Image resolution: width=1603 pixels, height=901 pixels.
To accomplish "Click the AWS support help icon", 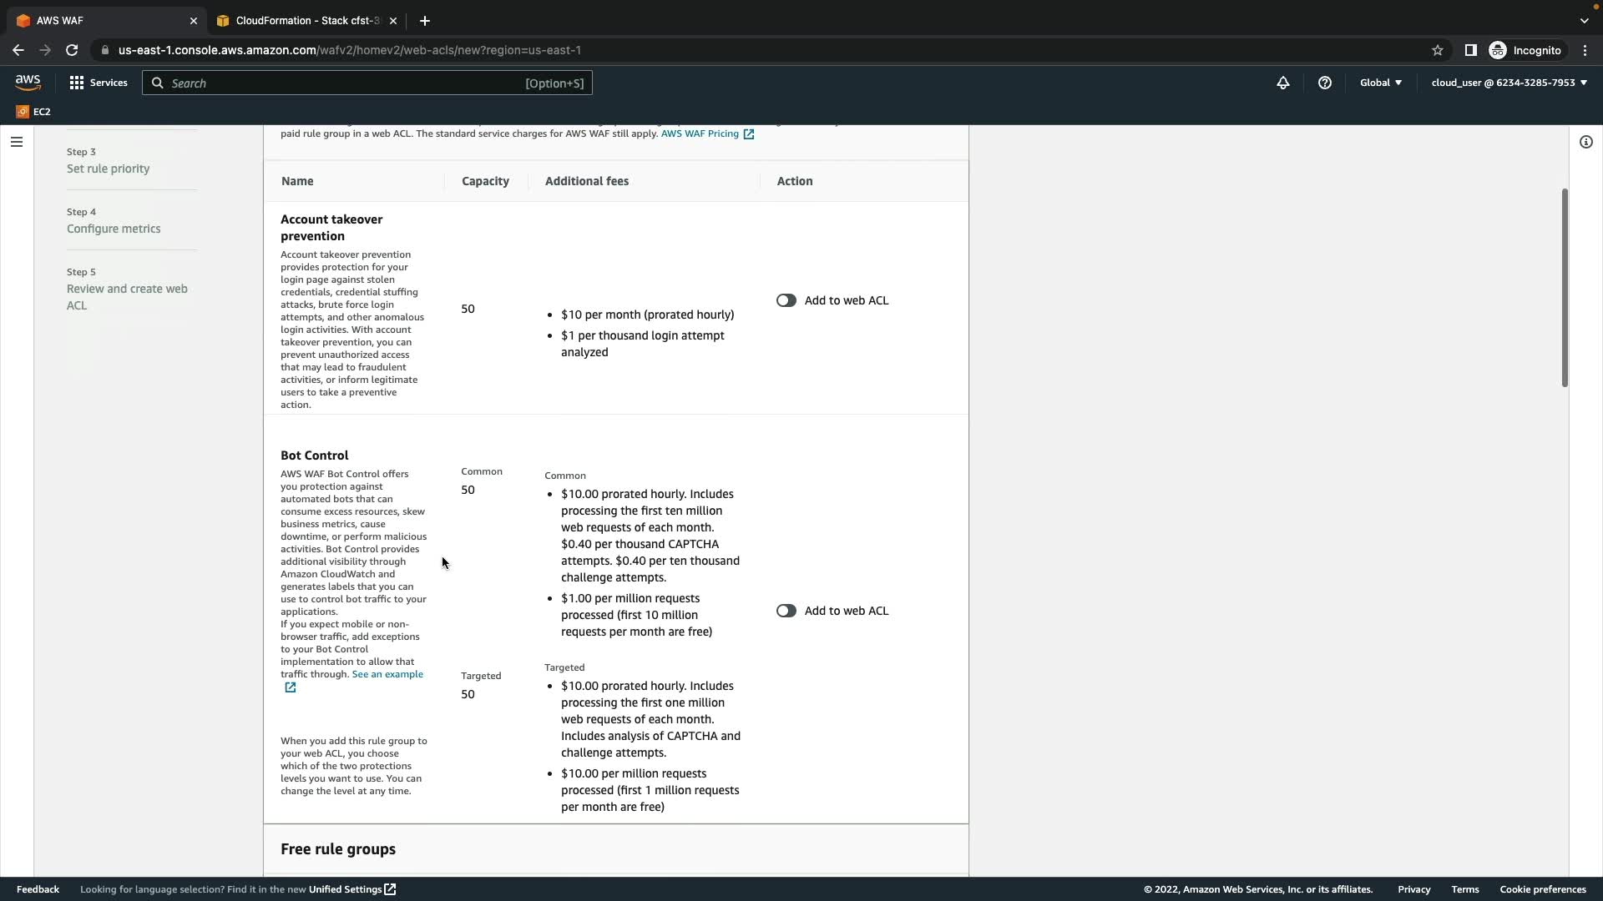I will [1325, 83].
